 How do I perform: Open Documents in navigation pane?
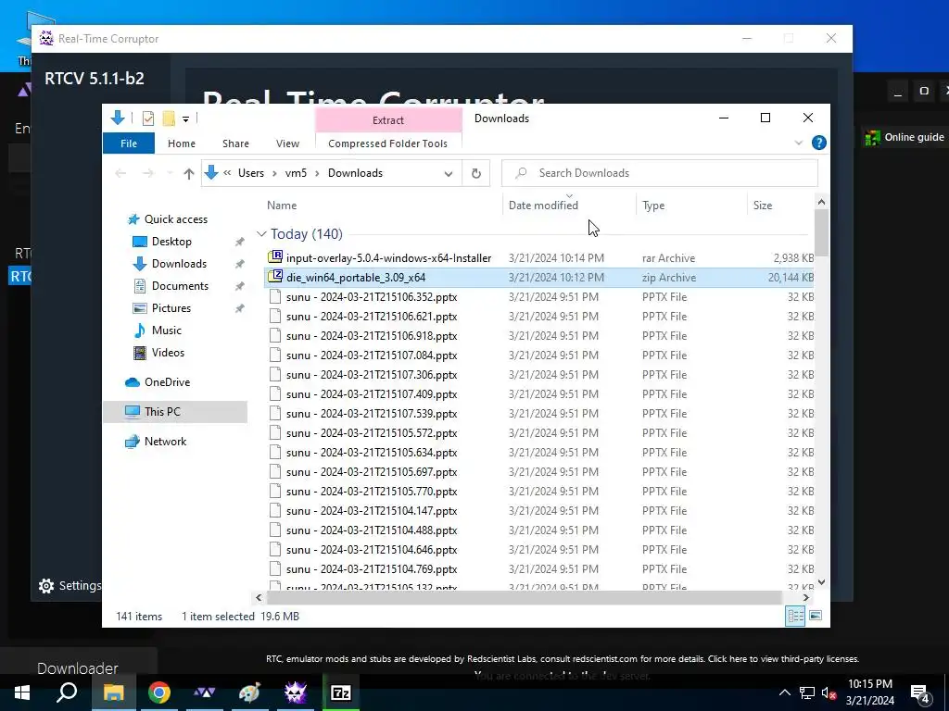[x=180, y=285]
